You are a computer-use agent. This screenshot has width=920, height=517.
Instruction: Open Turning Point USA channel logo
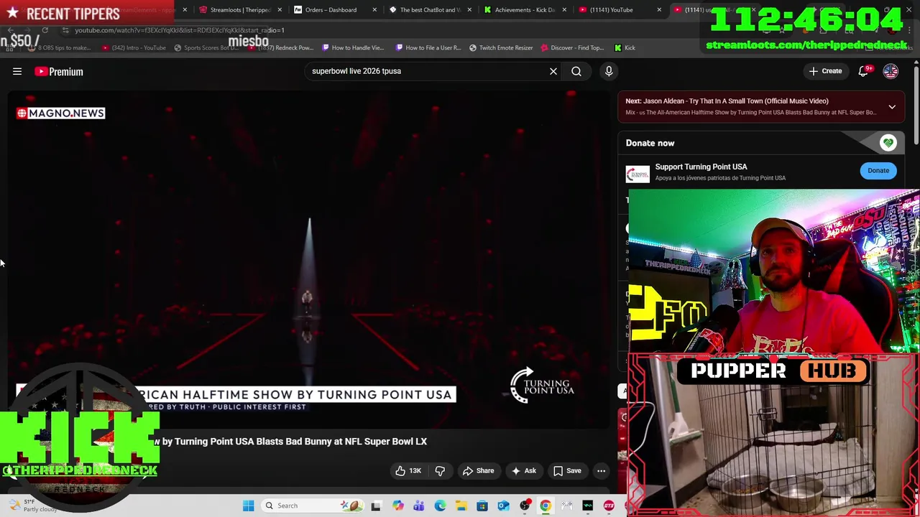[x=638, y=174]
